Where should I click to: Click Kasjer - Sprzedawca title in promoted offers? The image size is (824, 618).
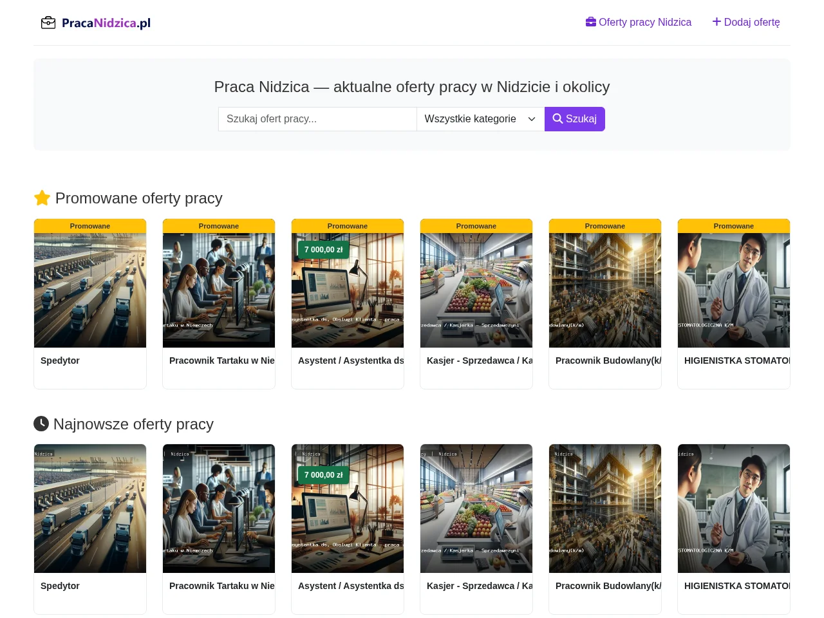point(480,360)
